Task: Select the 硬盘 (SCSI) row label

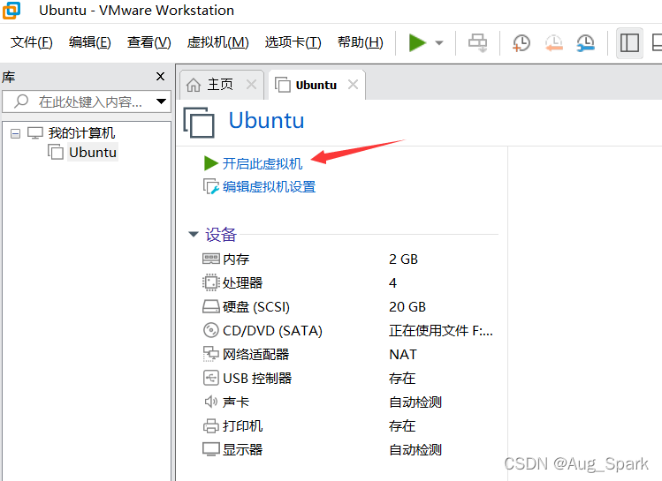Action: pyautogui.click(x=256, y=307)
